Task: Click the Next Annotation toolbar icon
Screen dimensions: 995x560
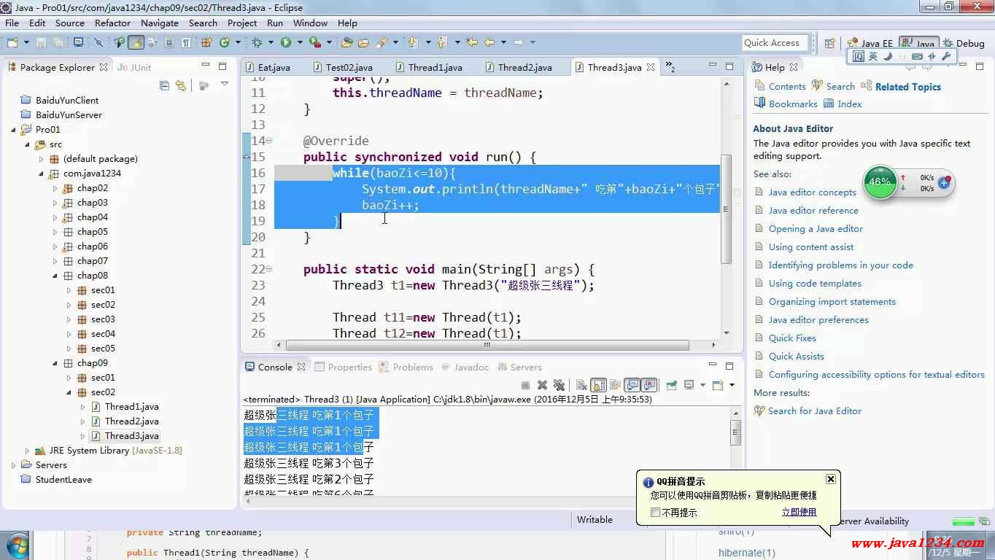Action: [413, 42]
